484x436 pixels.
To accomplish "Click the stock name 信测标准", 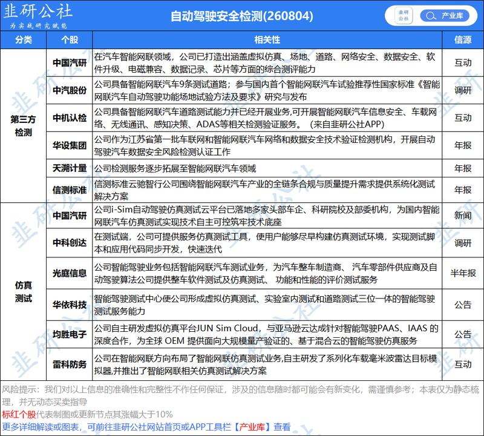I will pos(70,190).
